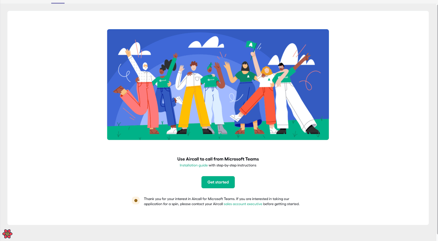Select the tab with purple underline
The image size is (438, 241).
(58, 2)
